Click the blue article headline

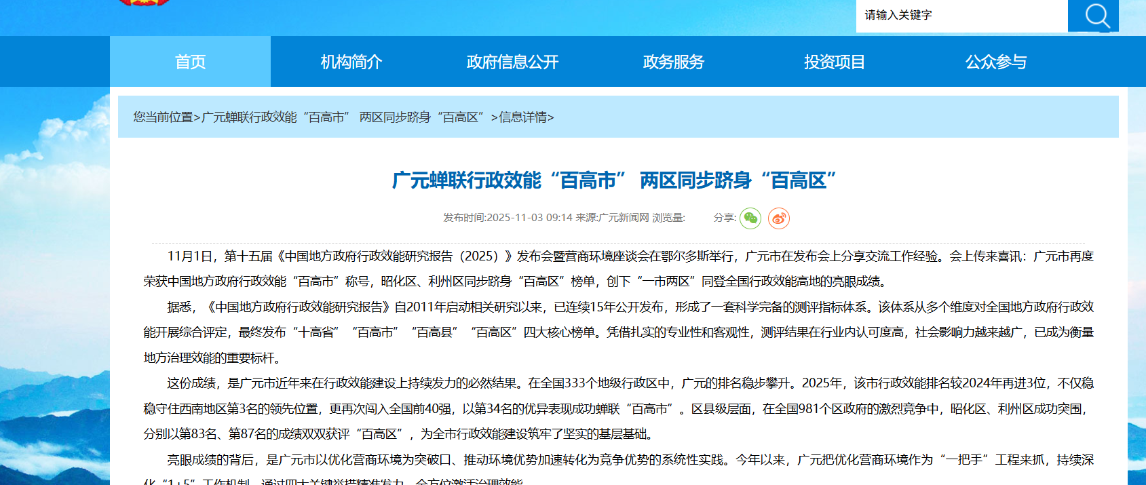[614, 180]
